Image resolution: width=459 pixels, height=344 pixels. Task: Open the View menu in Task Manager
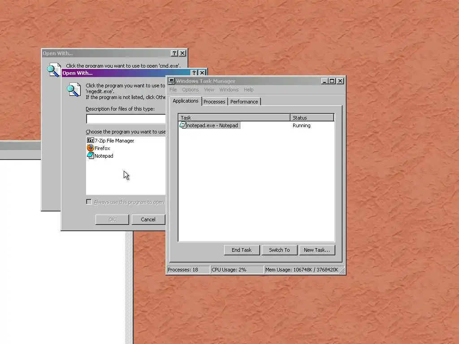tap(209, 90)
